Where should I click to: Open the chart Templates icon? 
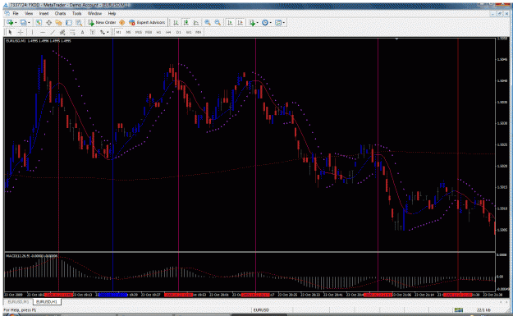pyautogui.click(x=278, y=22)
